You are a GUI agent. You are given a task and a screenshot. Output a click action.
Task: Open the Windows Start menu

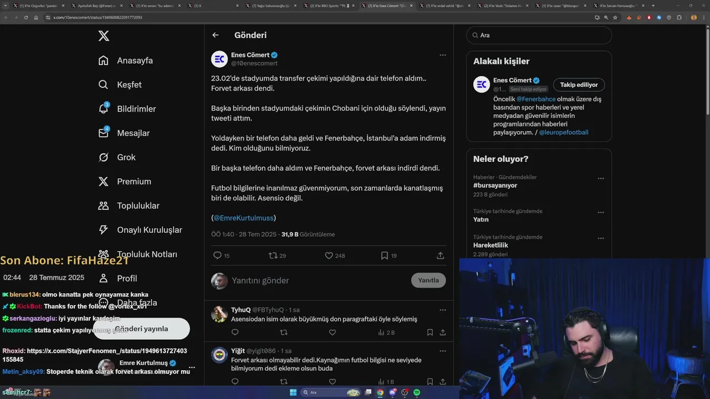coord(293,392)
